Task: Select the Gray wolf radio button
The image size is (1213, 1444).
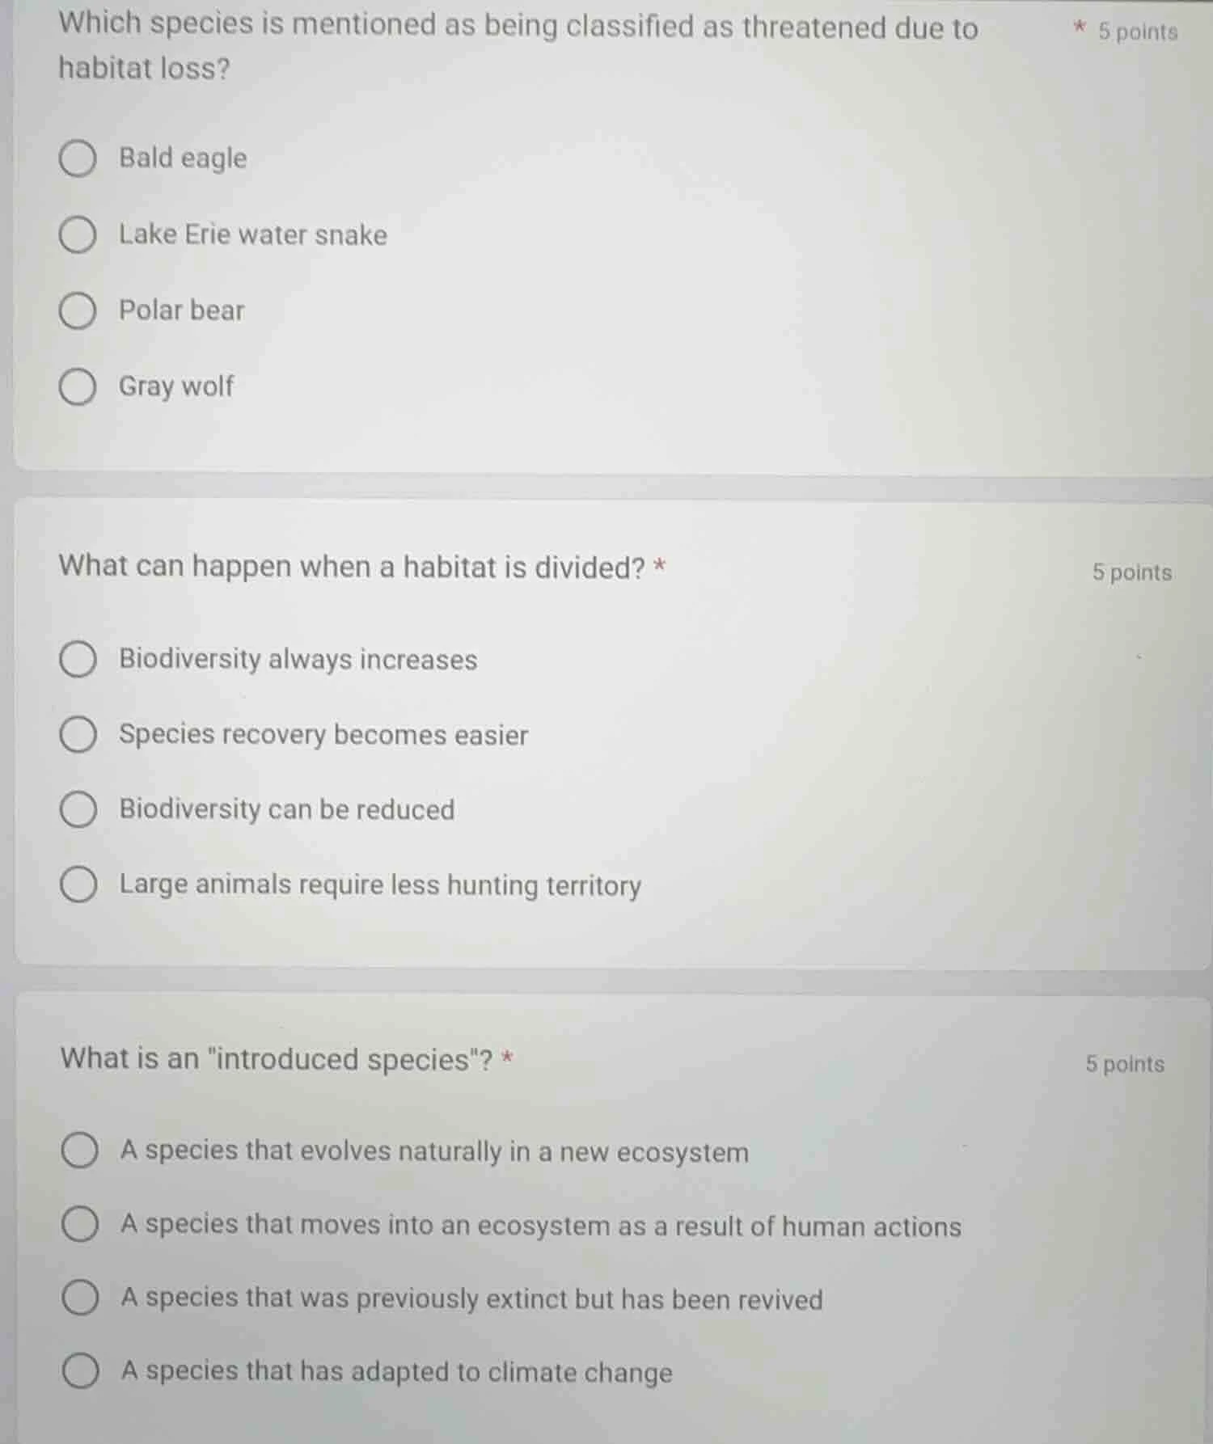Action: [78, 387]
